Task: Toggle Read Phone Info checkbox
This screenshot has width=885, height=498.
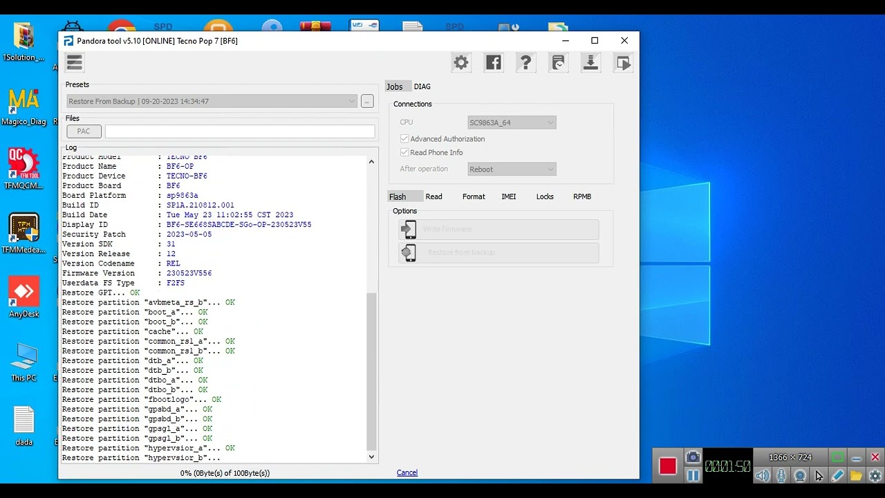Action: pyautogui.click(x=404, y=153)
